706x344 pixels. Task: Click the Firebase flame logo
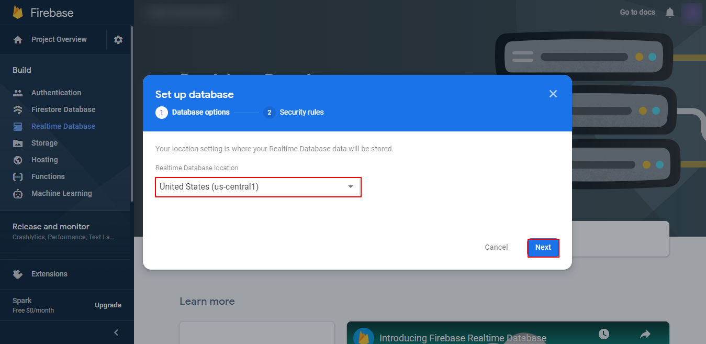click(18, 13)
